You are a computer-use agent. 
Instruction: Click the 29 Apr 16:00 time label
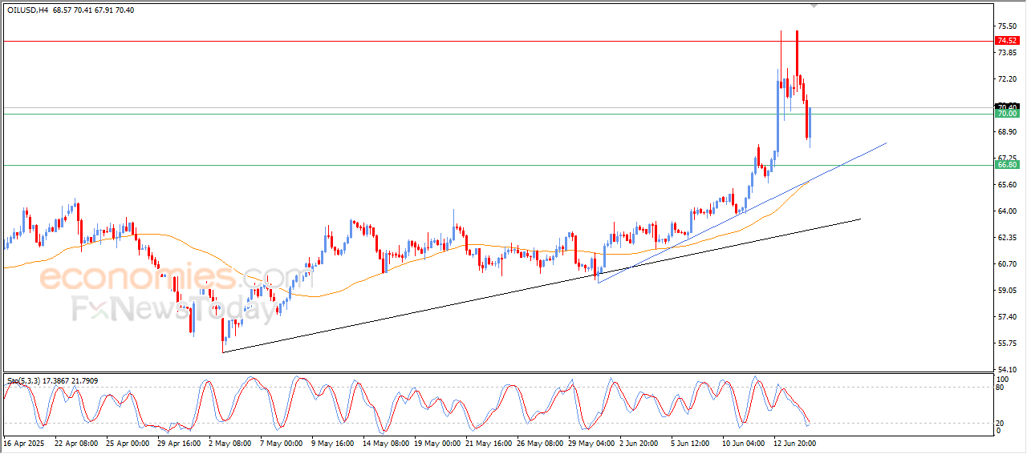click(177, 442)
